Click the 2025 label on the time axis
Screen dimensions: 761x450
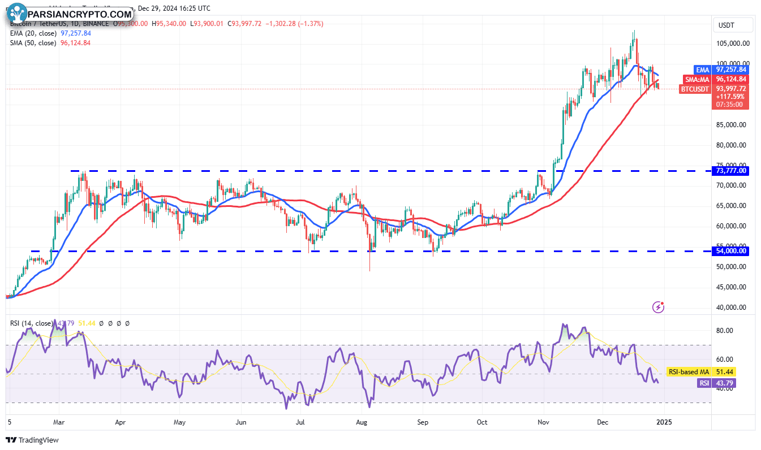click(x=664, y=422)
